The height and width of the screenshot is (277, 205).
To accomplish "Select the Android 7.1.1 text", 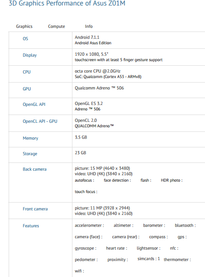I will coord(87,37).
